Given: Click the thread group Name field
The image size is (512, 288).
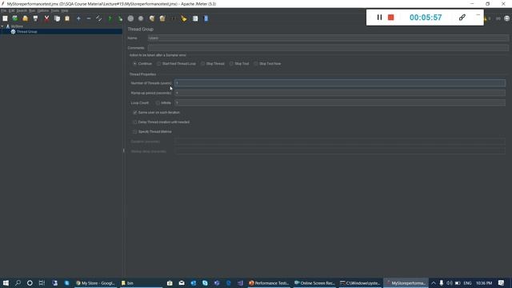Looking at the screenshot, I should [x=328, y=38].
